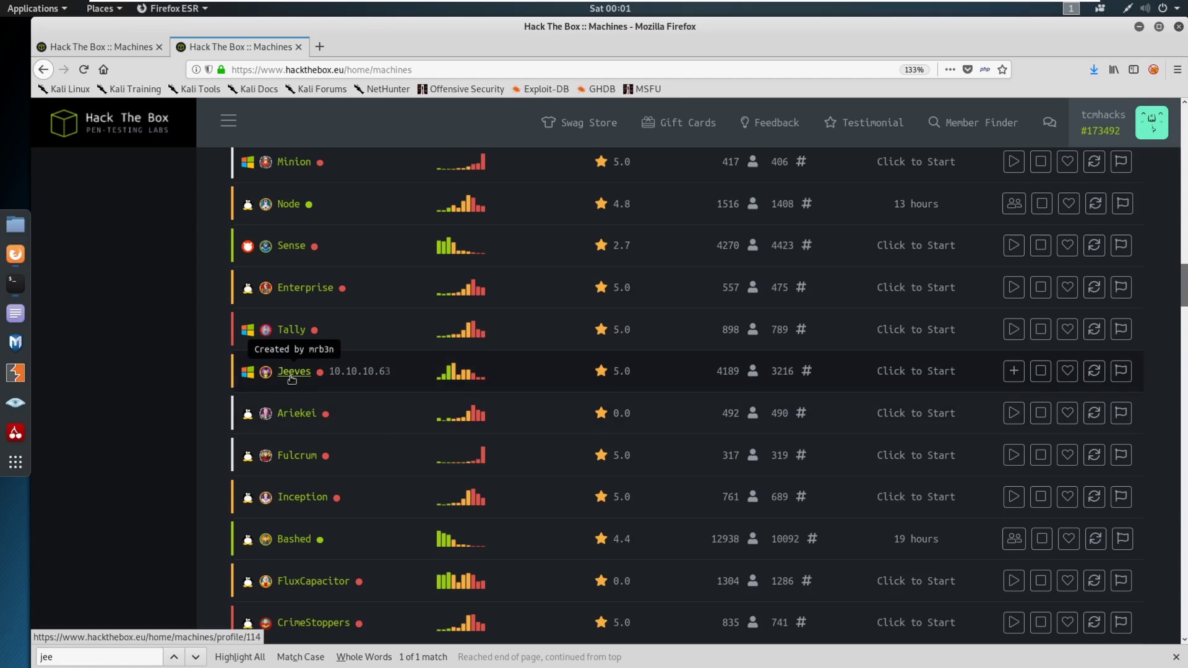
Task: Open the Firefox ESR app menu dropdown
Action: 172,8
